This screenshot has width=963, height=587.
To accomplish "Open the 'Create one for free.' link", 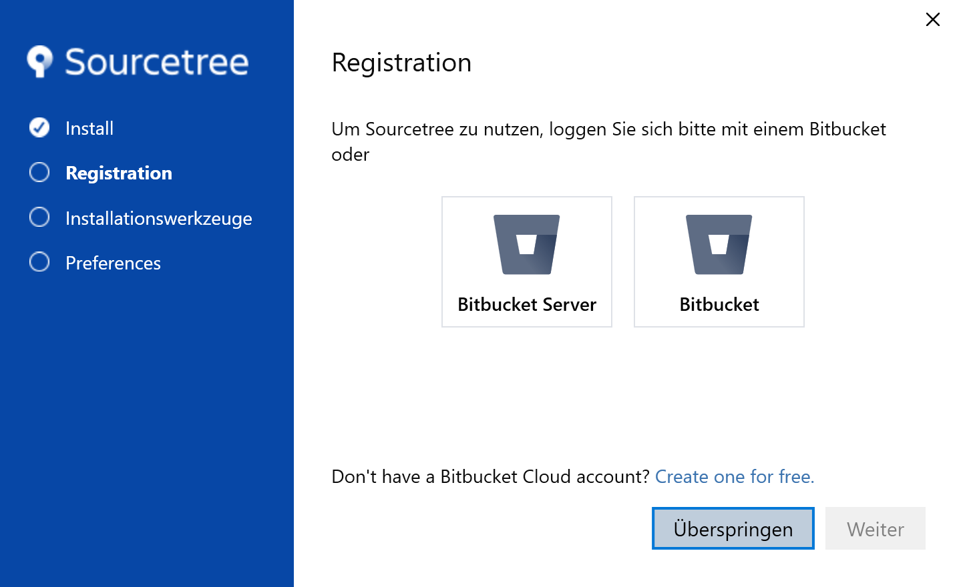I will [x=734, y=477].
